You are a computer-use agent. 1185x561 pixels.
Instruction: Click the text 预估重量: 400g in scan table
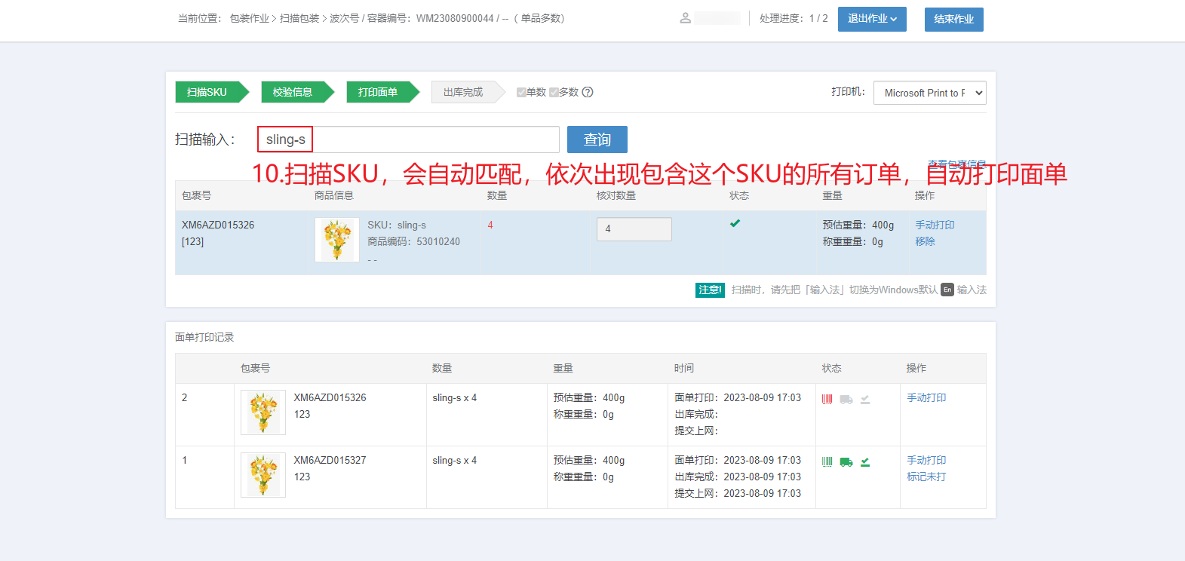858,225
